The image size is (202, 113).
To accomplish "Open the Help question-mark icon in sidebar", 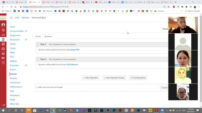I will [3, 63].
